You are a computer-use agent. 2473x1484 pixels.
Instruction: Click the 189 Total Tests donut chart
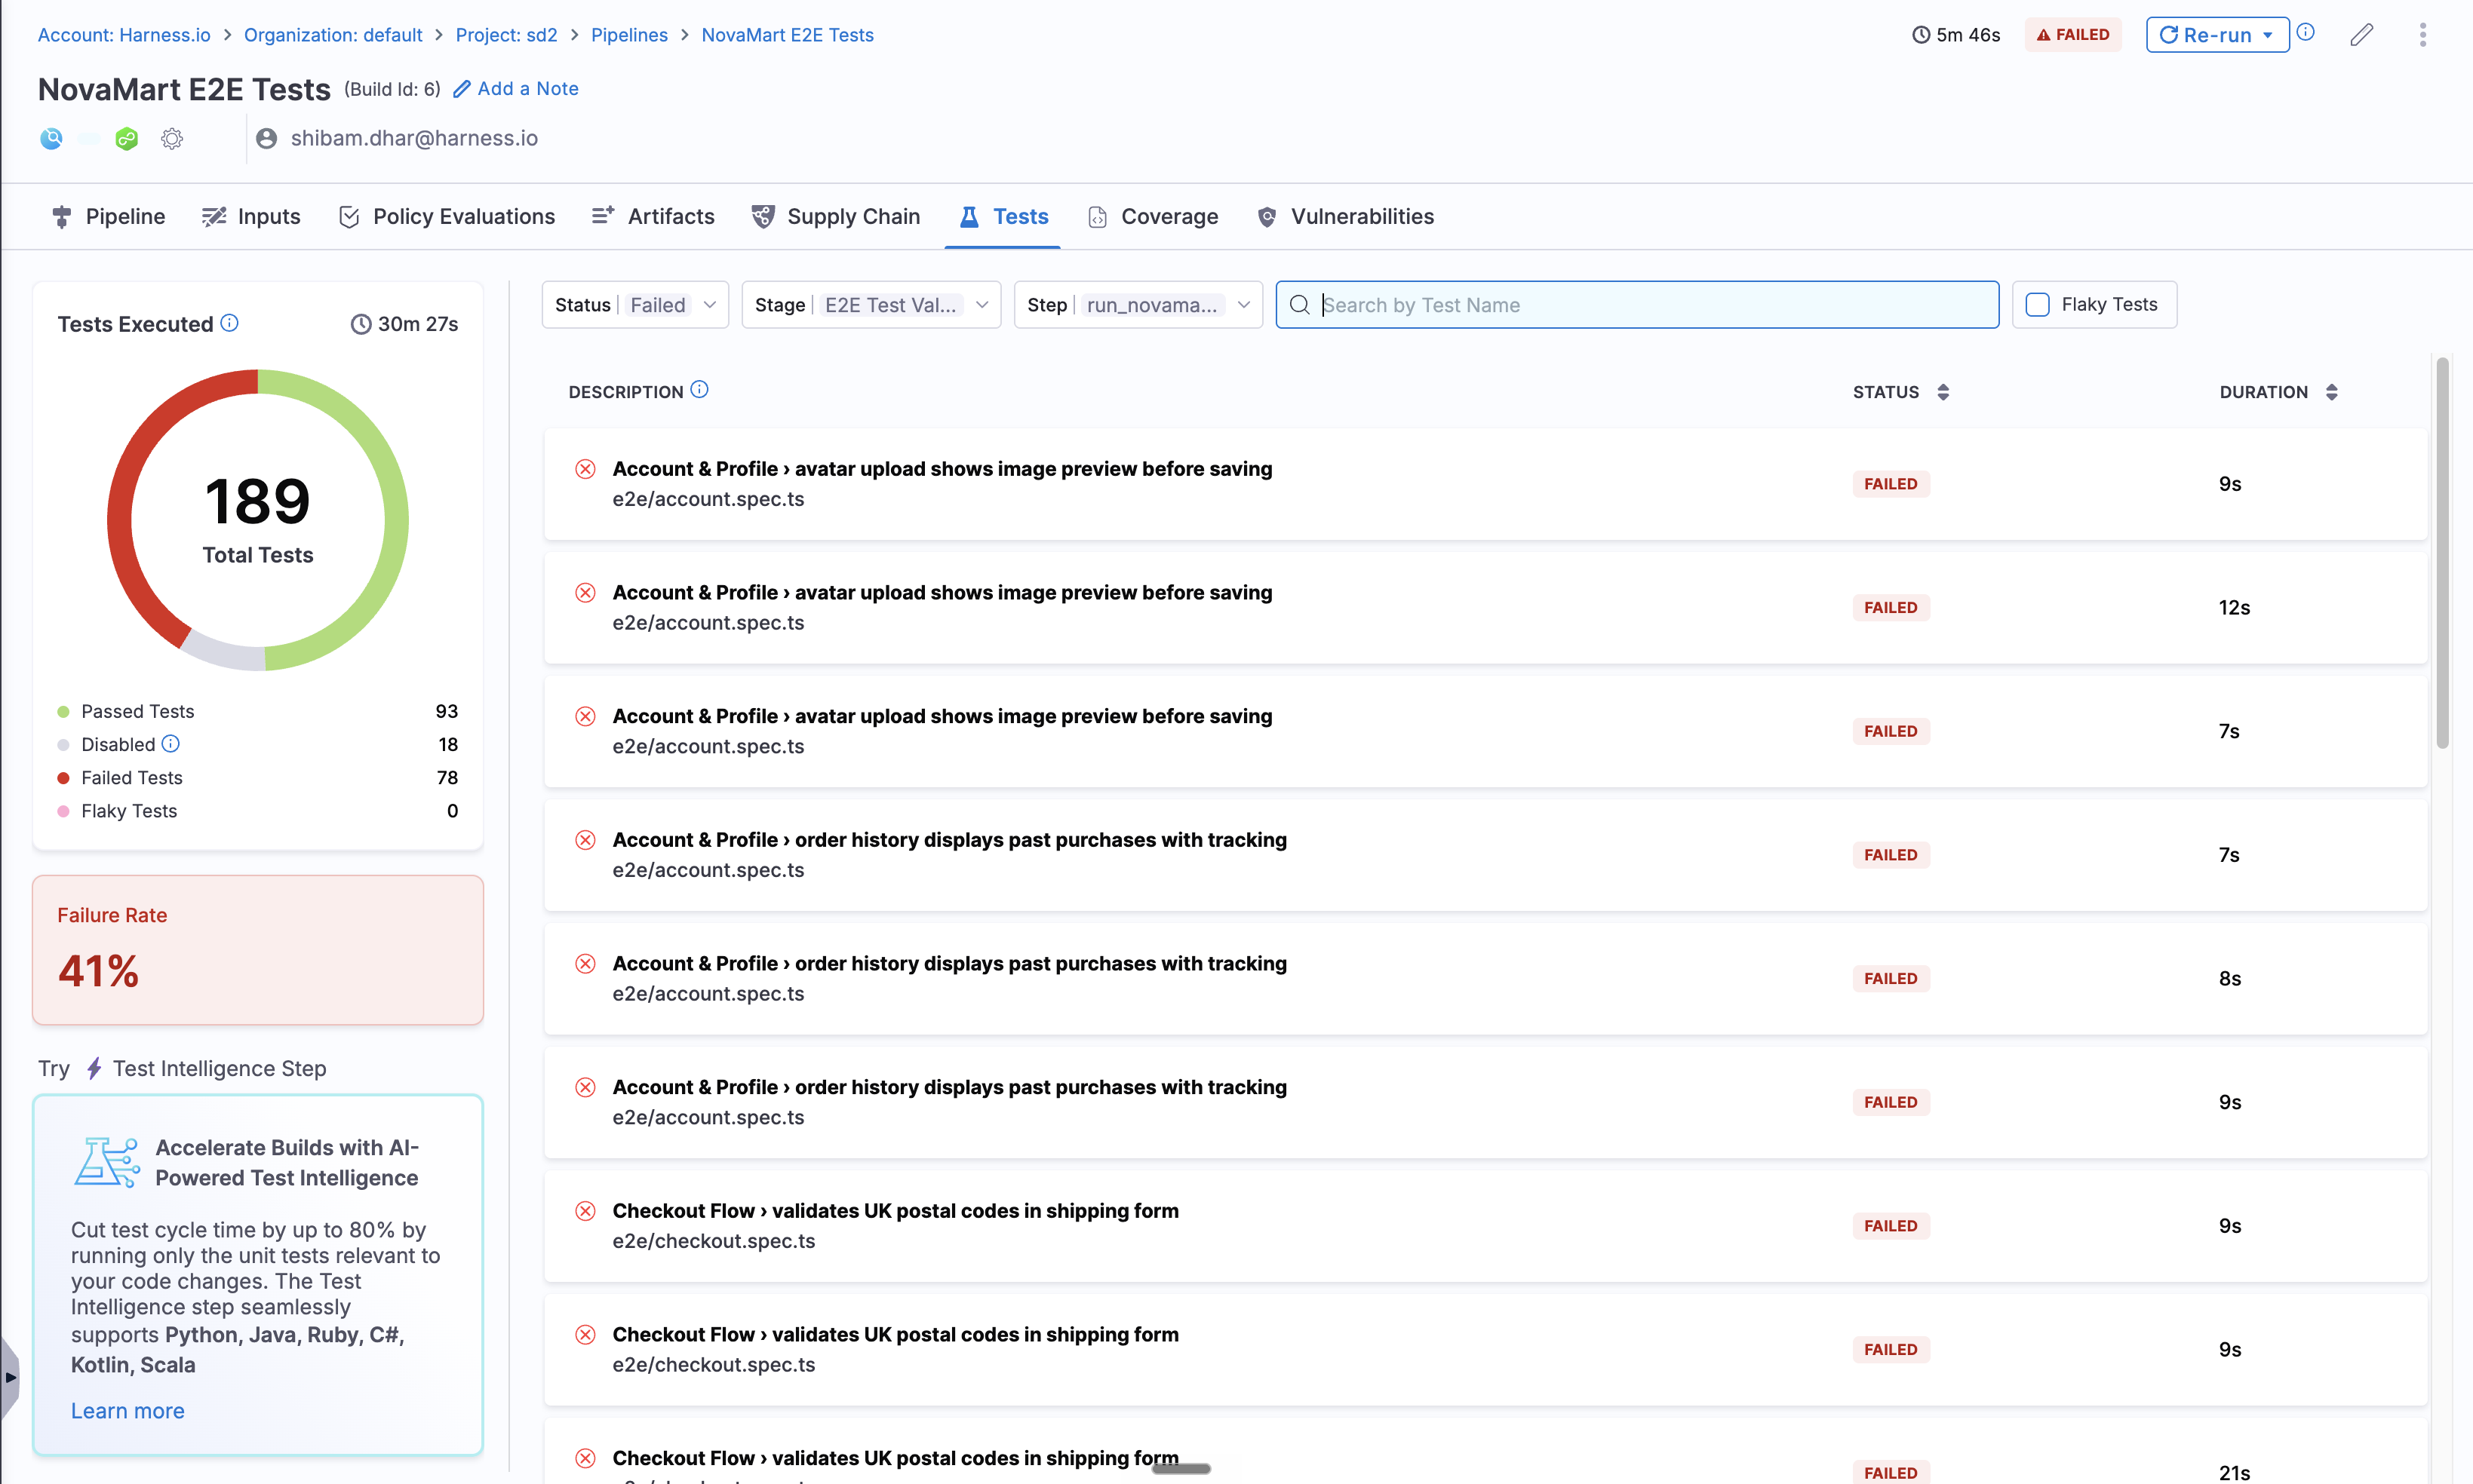pos(258,520)
